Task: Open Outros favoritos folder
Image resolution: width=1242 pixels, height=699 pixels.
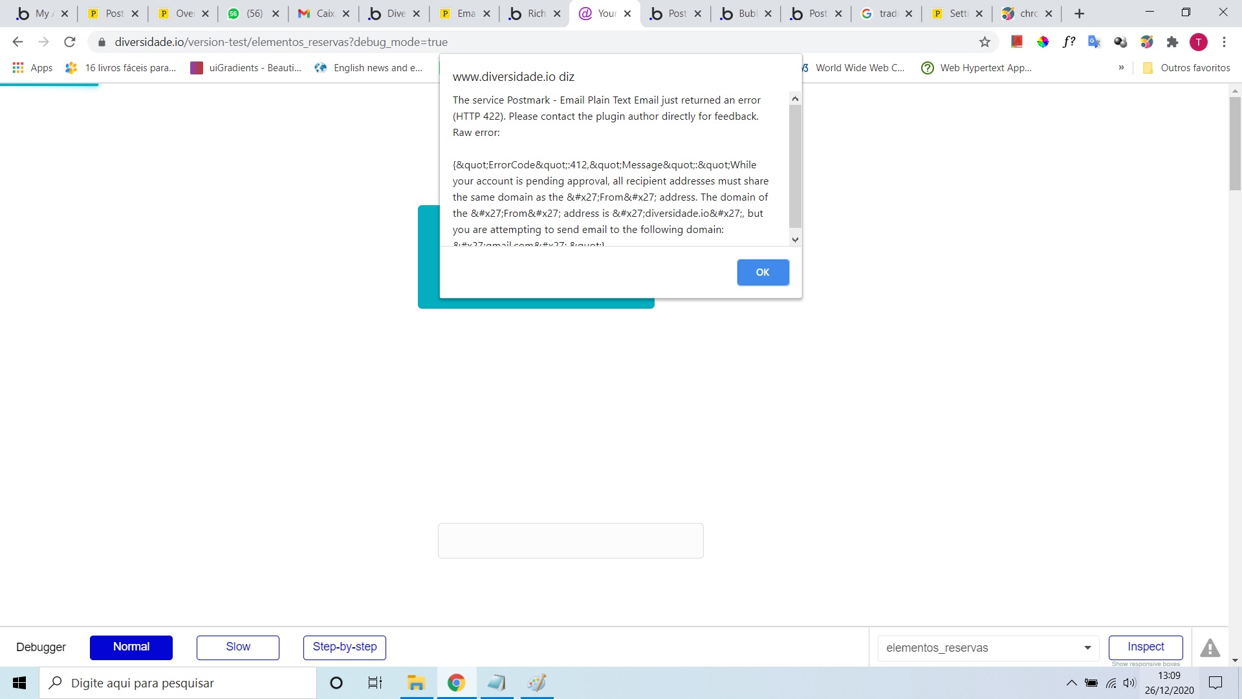Action: [1186, 68]
